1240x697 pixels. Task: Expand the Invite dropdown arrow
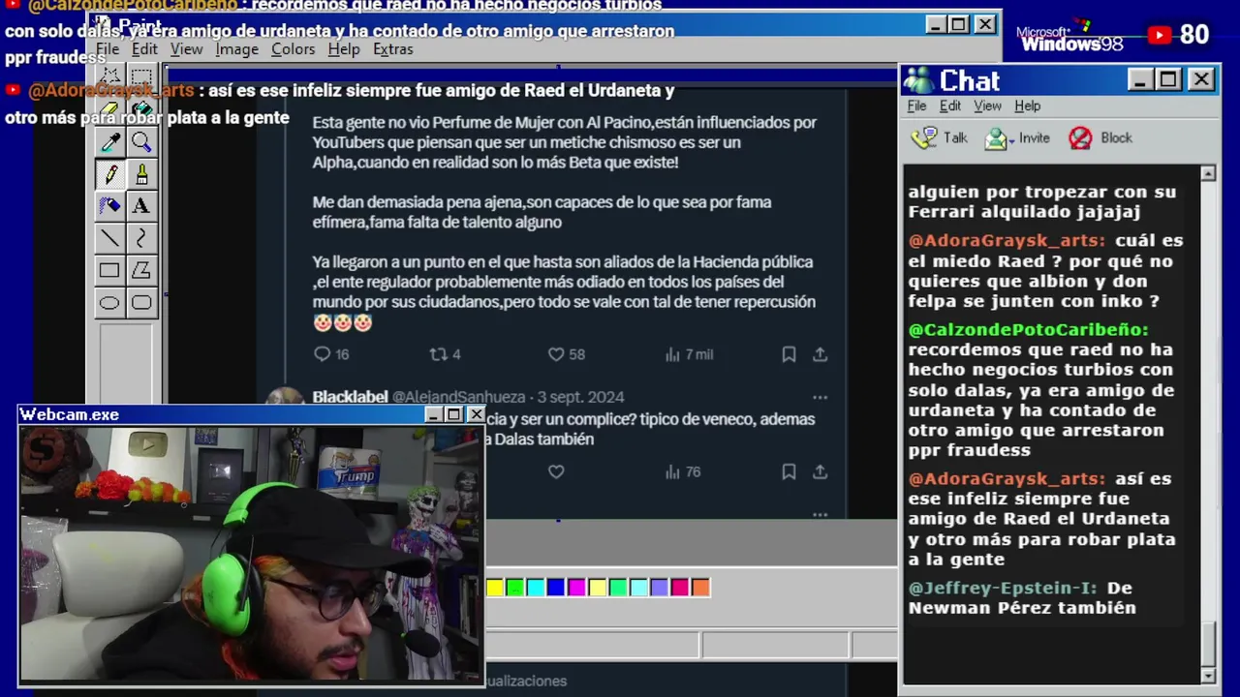tap(1012, 139)
